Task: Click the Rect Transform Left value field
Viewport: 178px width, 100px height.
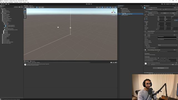Action: (160, 18)
